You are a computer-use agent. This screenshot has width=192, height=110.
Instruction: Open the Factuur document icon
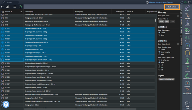tap(187, 60)
